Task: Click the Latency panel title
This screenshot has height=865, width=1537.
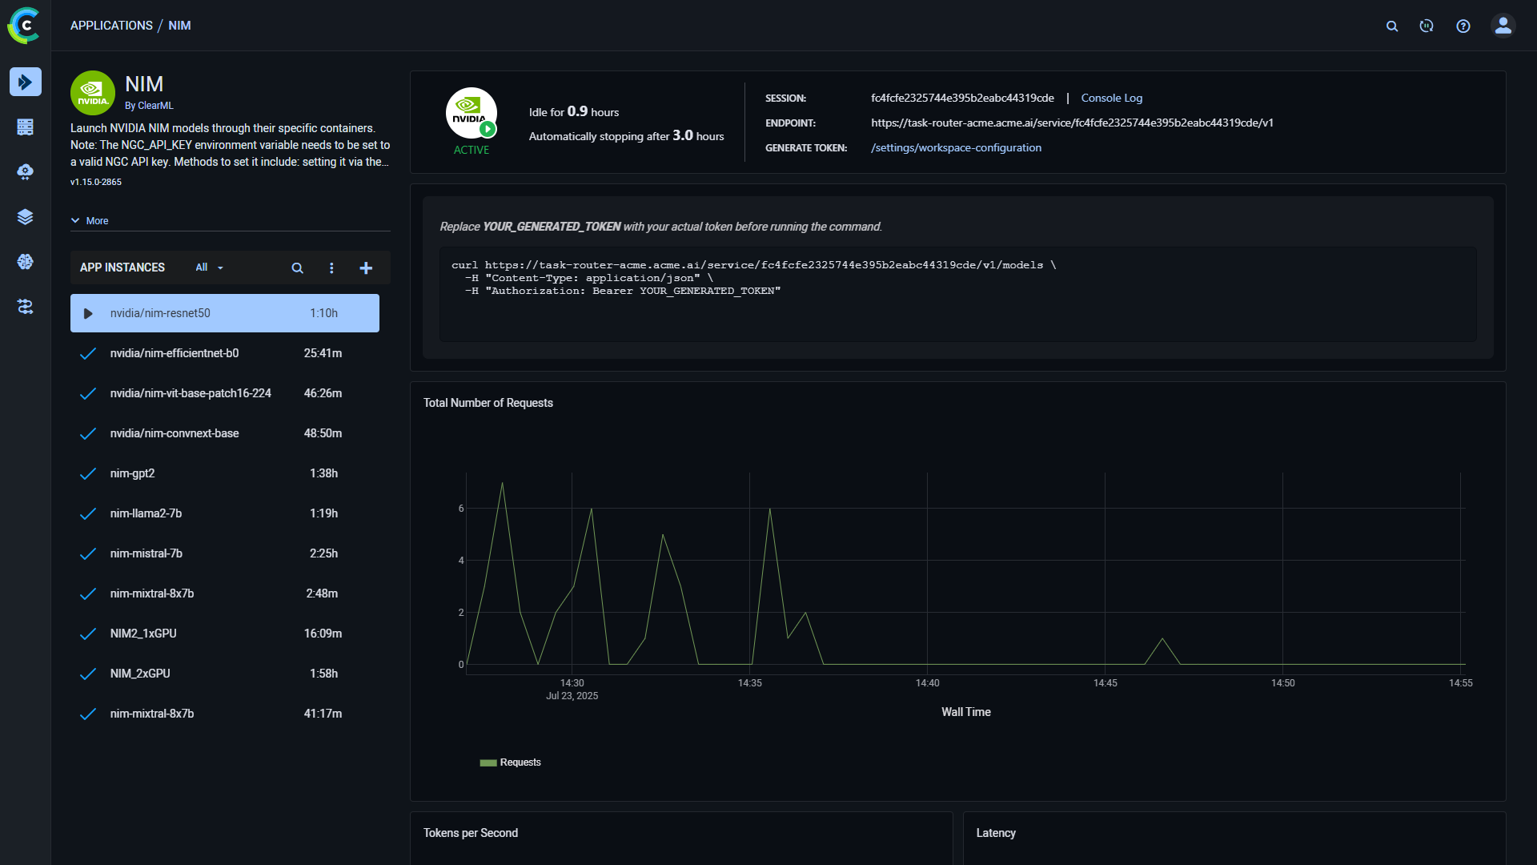Action: point(996,833)
